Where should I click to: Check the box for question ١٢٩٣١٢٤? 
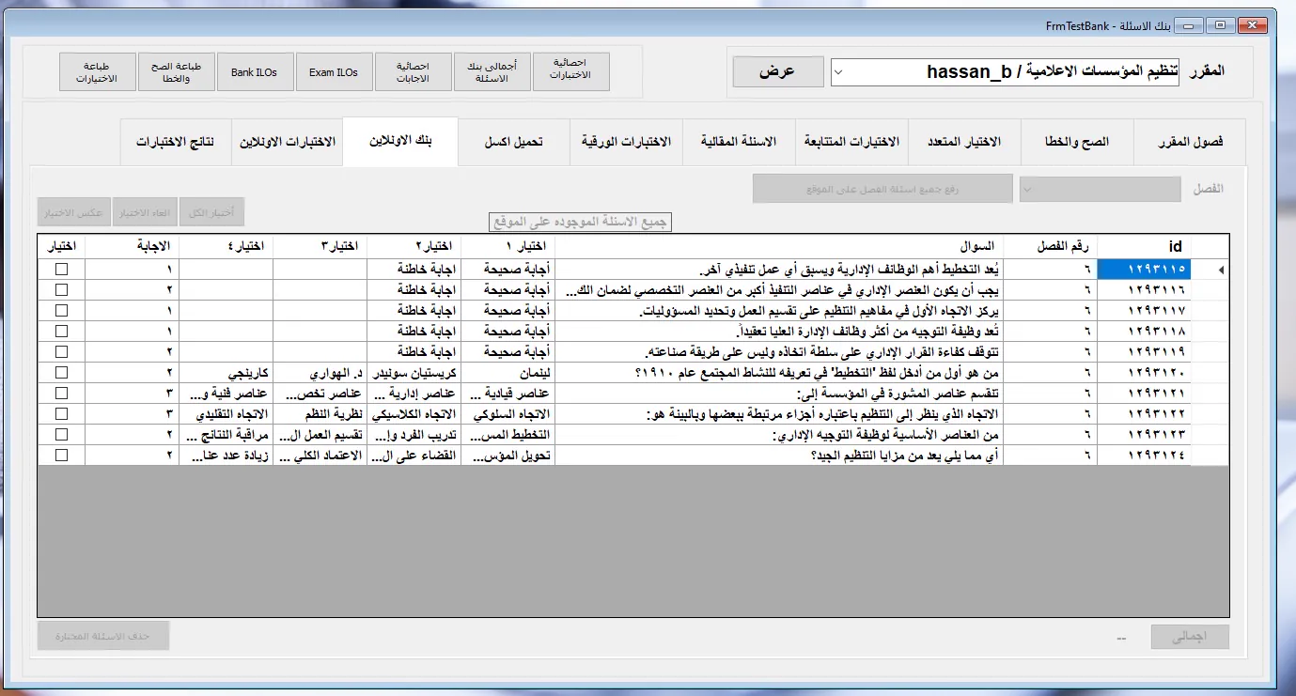pyautogui.click(x=62, y=456)
